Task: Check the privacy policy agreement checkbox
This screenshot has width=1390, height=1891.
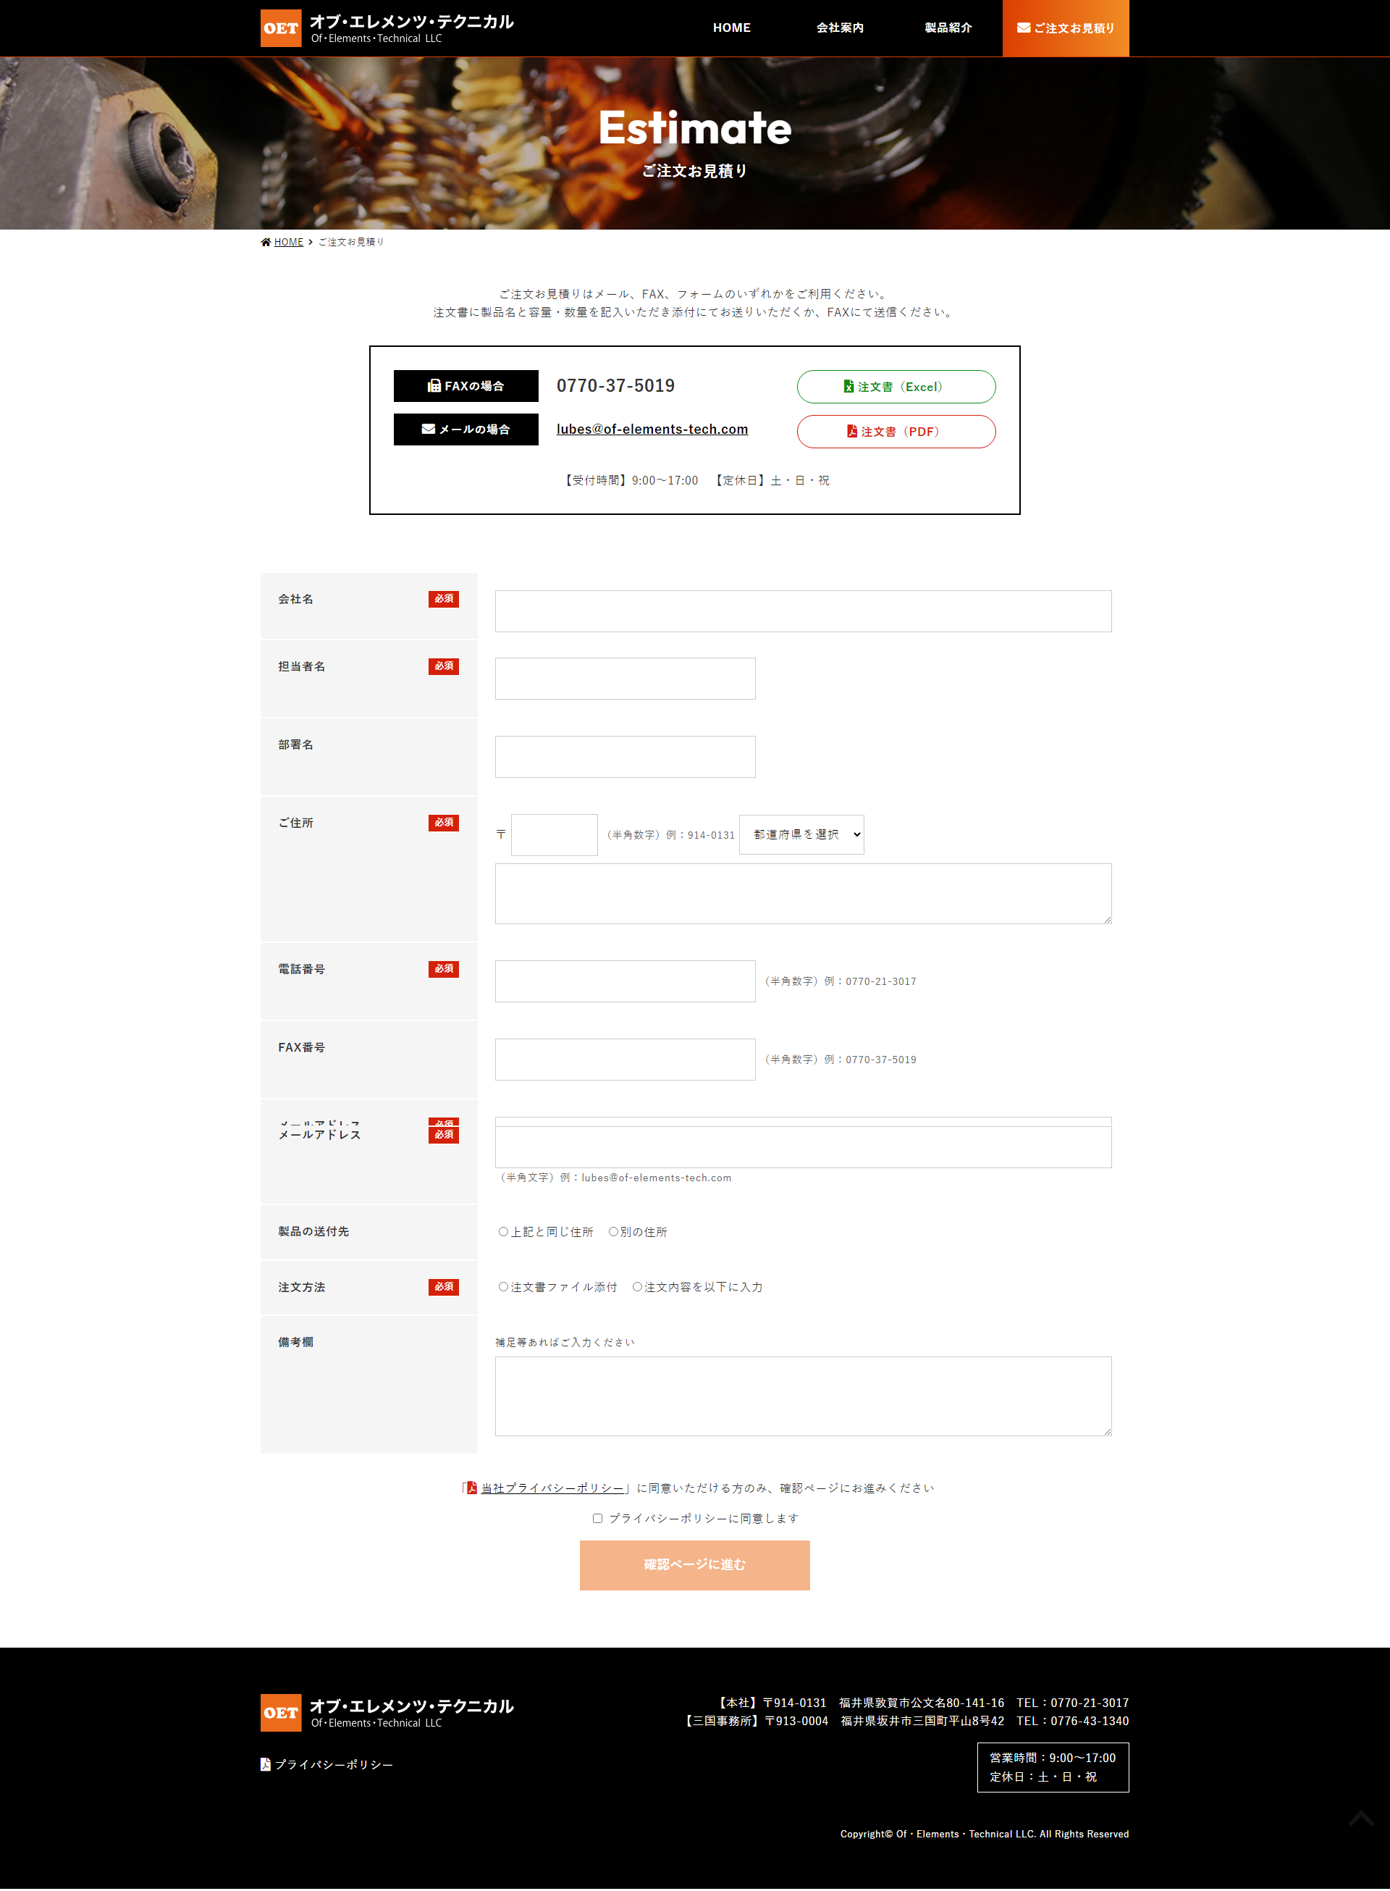Action: [597, 1518]
